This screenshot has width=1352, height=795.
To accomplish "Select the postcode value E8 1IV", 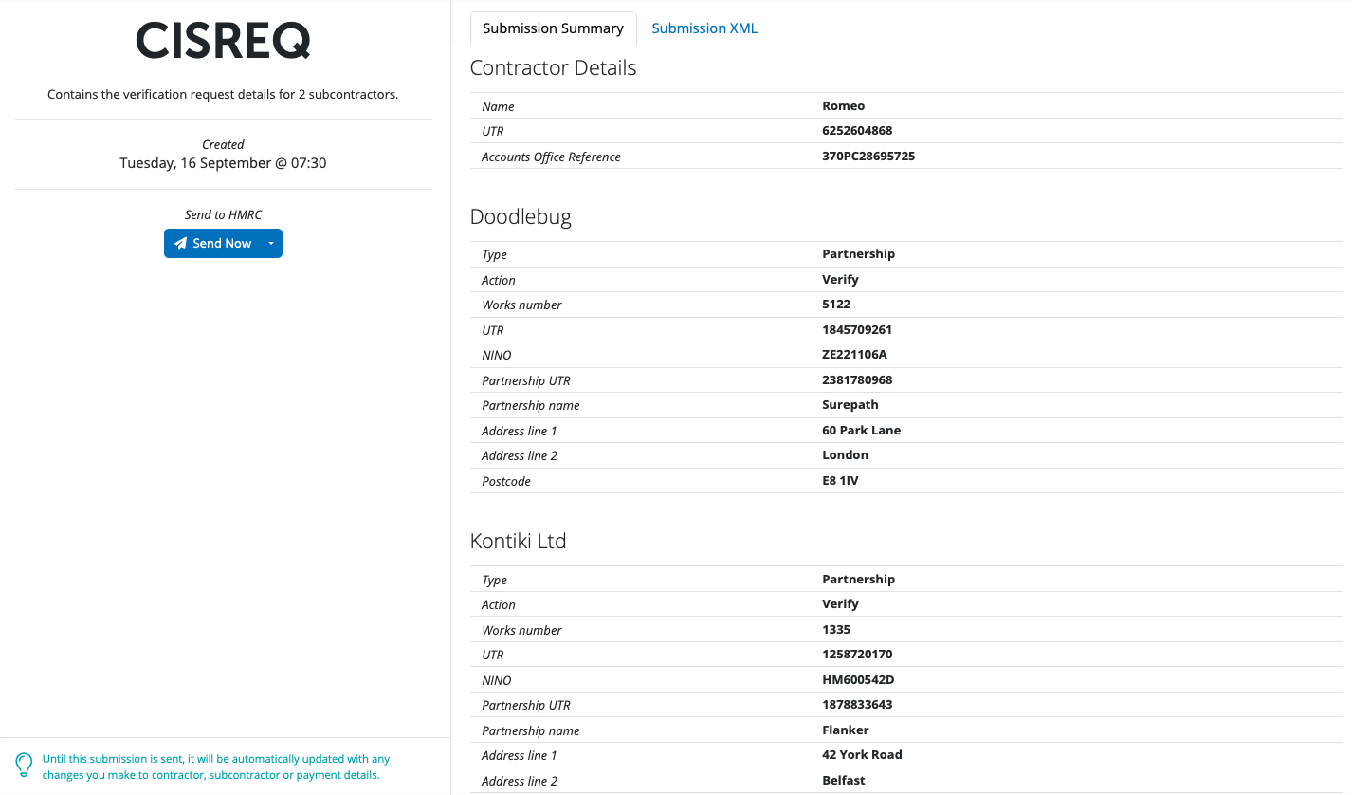I will [840, 481].
